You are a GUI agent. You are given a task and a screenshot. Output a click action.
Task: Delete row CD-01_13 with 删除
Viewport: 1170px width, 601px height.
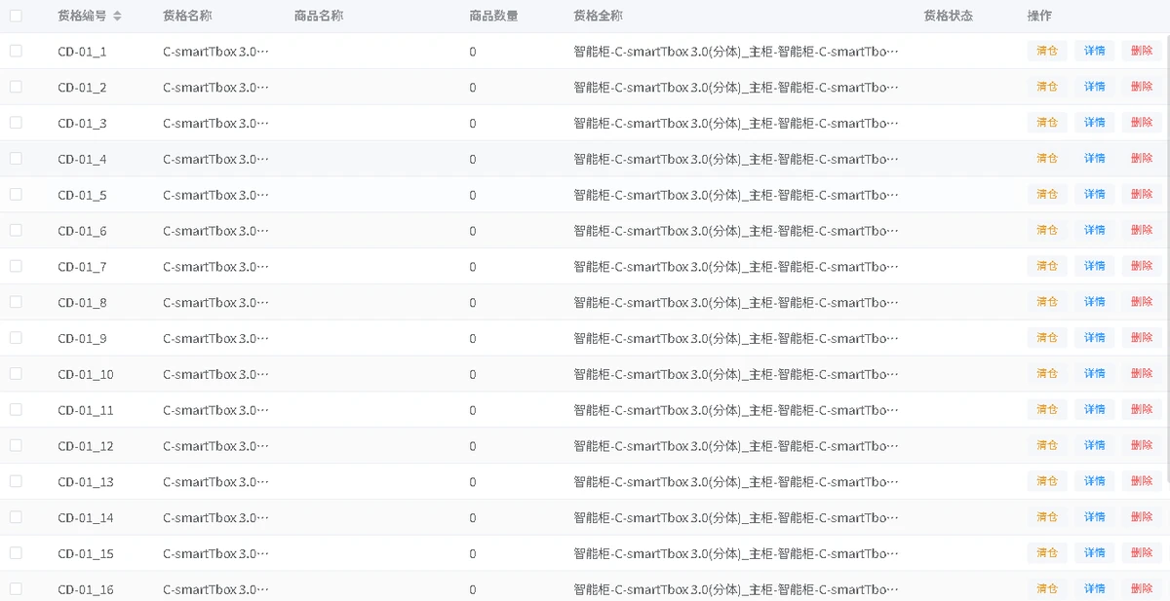tap(1142, 481)
